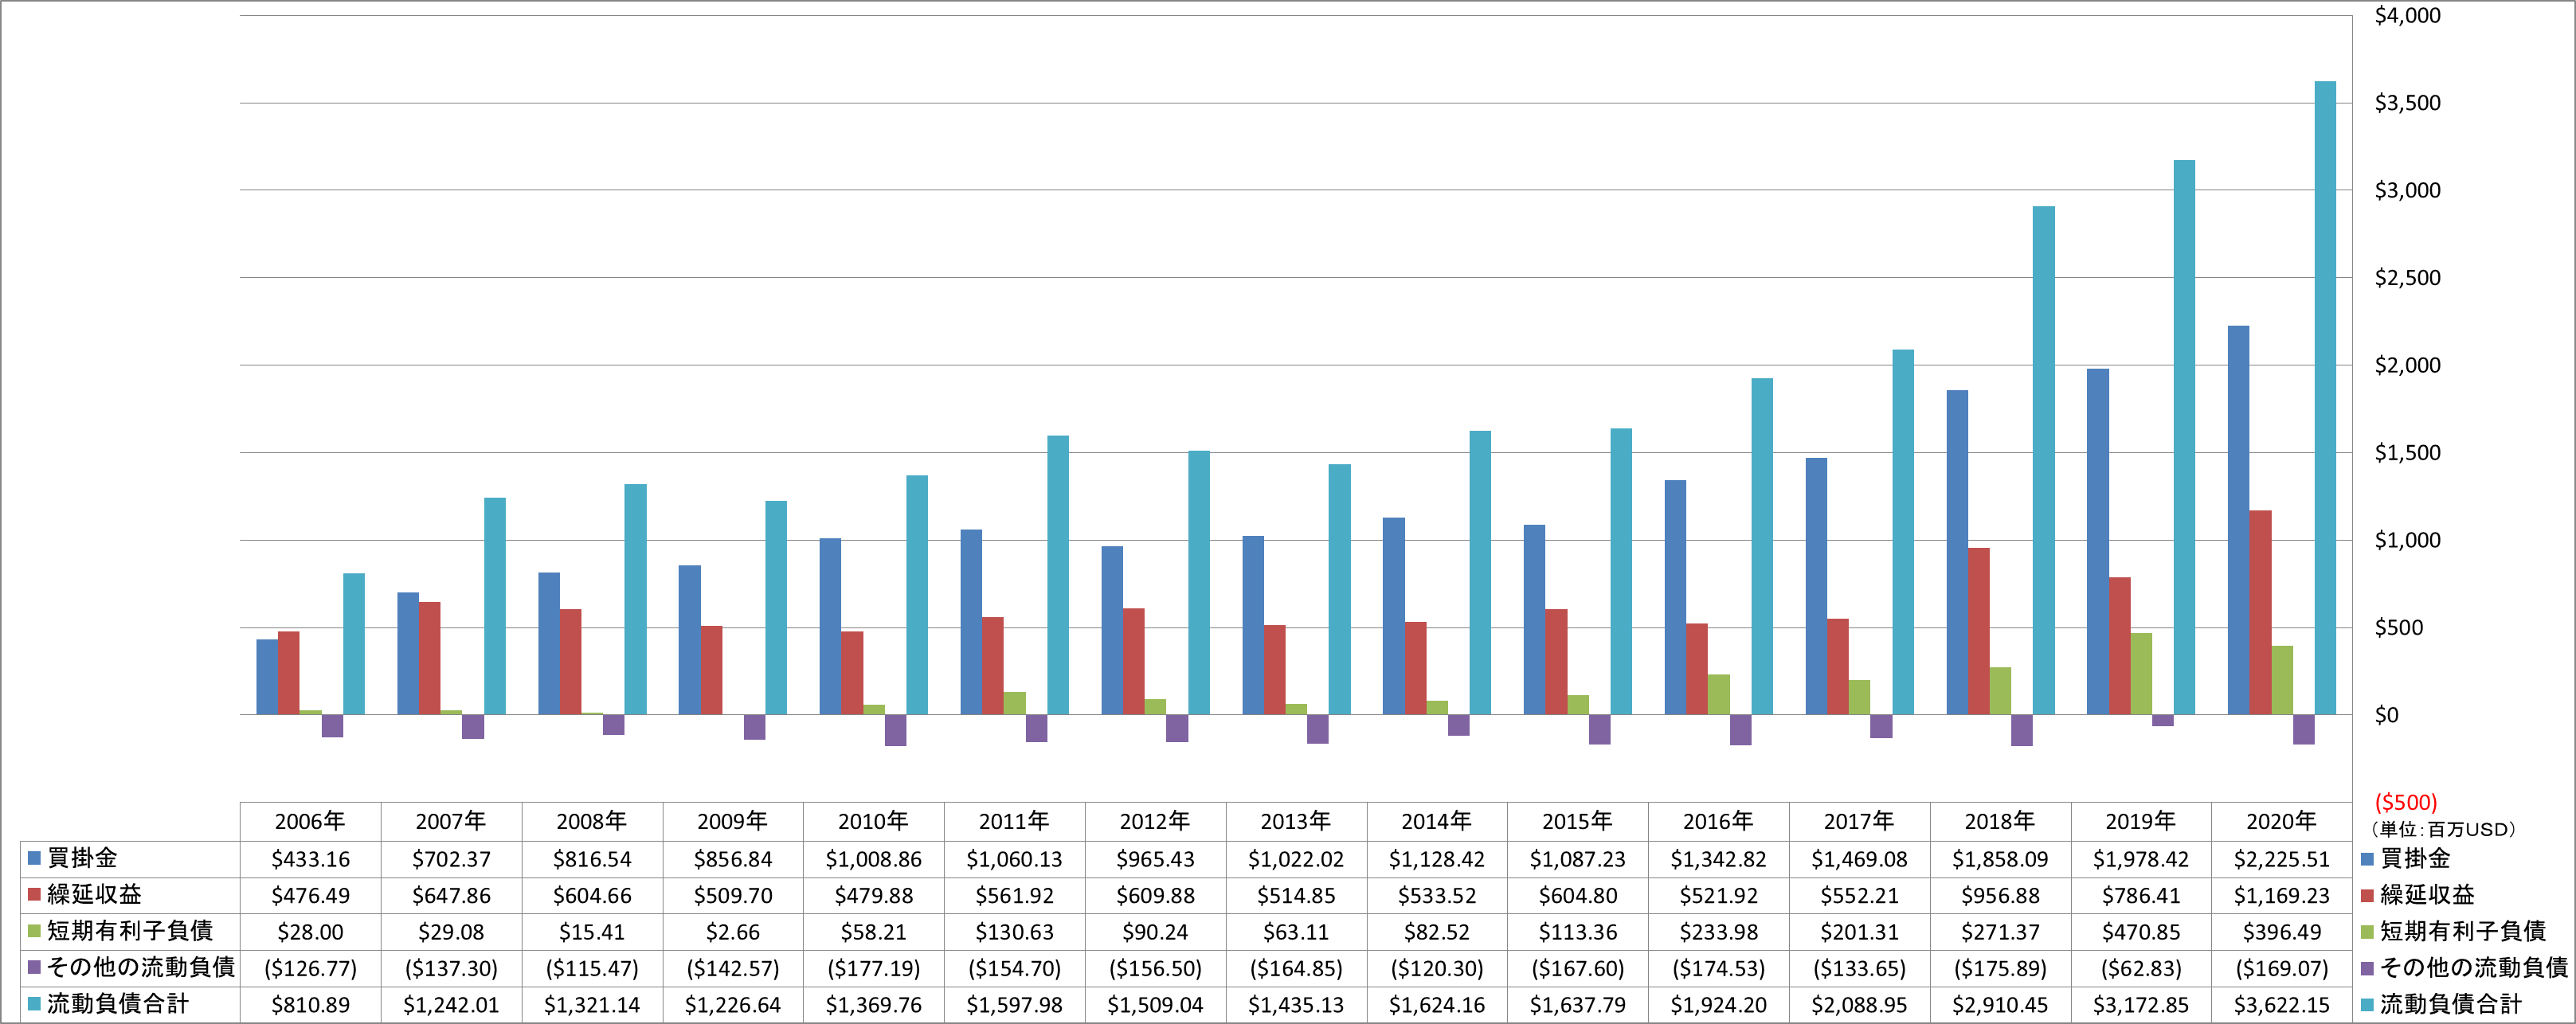Click the 2010年 column header

point(873,821)
